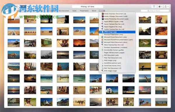Viewport: 175px width, 112px height.
Task: Select the mountain lake landscape thumbnail
Action: (63, 102)
